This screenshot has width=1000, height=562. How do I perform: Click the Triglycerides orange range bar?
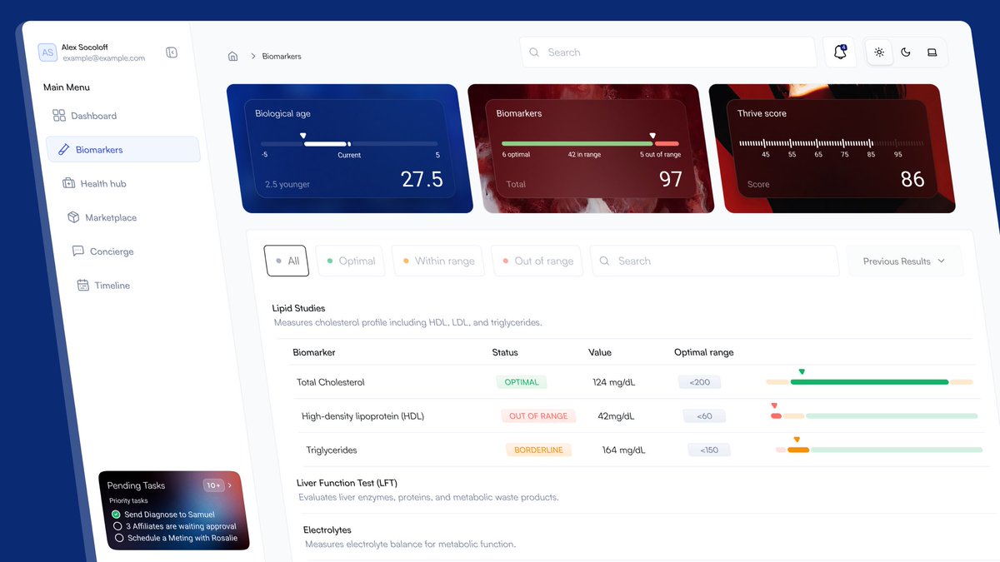pyautogui.click(x=798, y=450)
